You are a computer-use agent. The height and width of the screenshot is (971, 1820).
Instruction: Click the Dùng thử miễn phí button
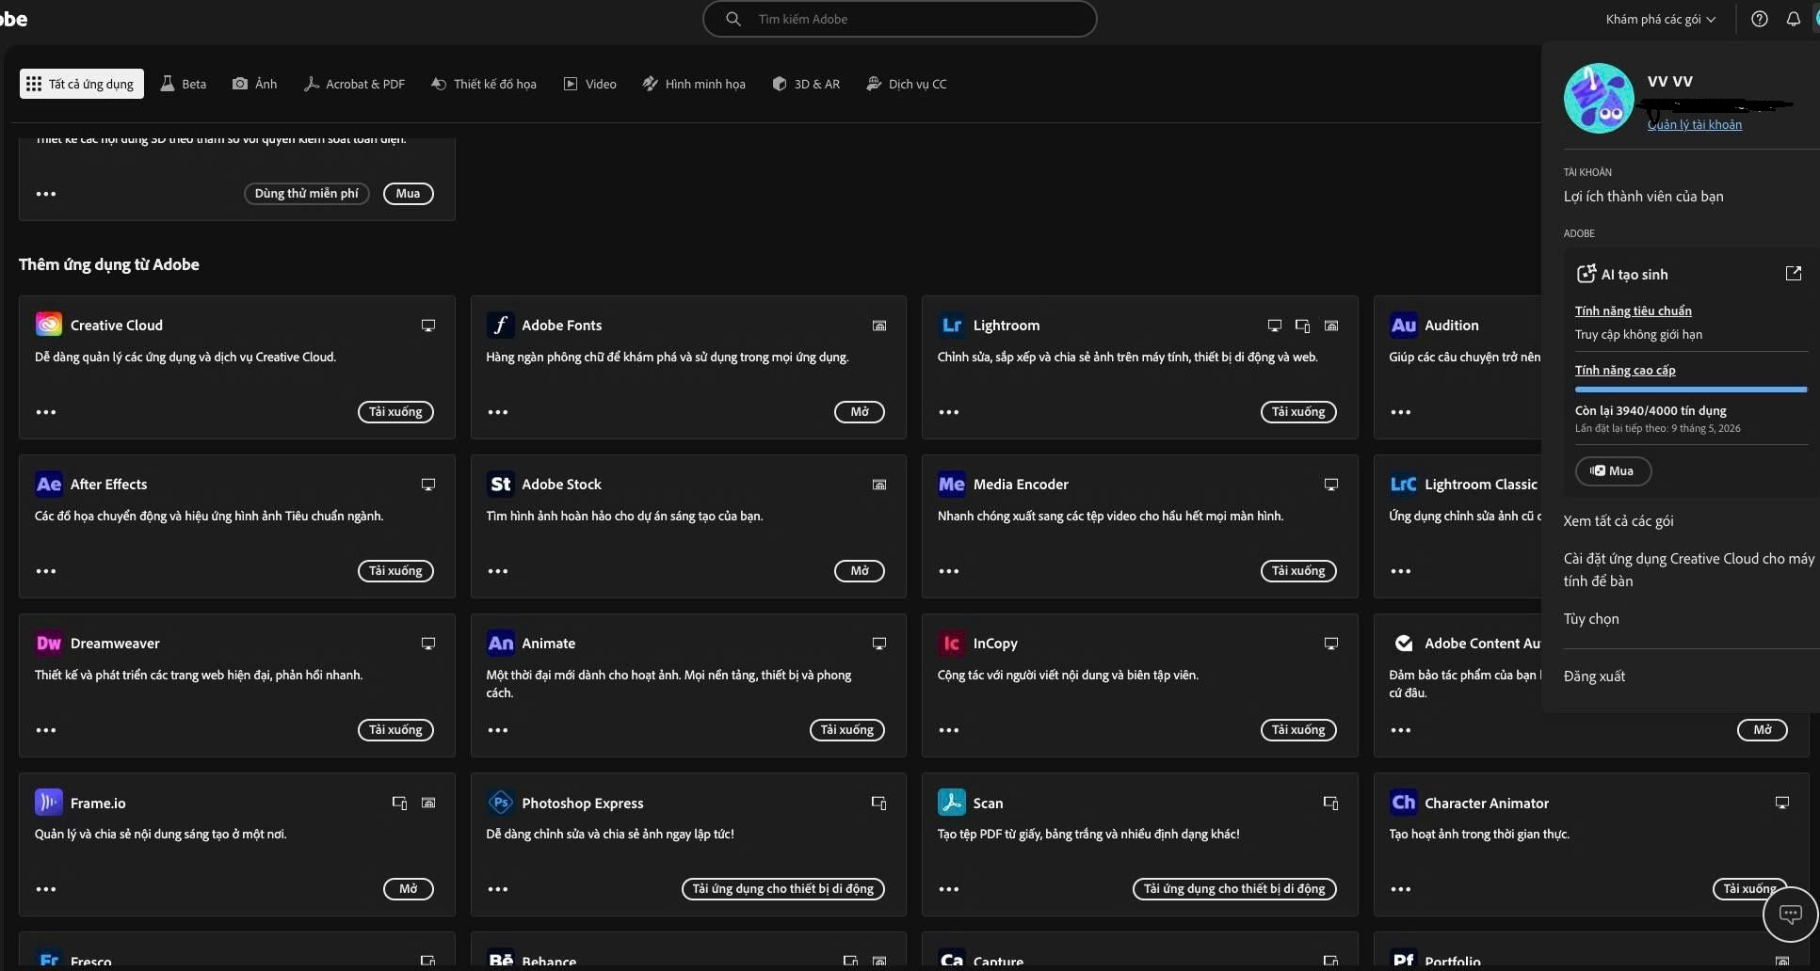pyautogui.click(x=307, y=194)
